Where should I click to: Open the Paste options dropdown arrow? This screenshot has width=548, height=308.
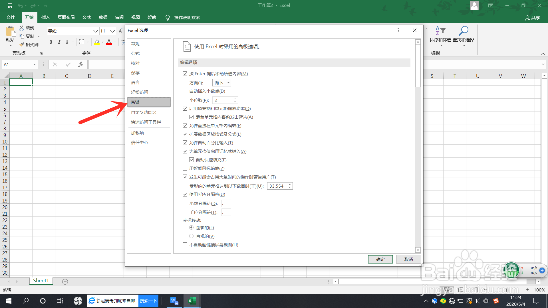[11, 46]
